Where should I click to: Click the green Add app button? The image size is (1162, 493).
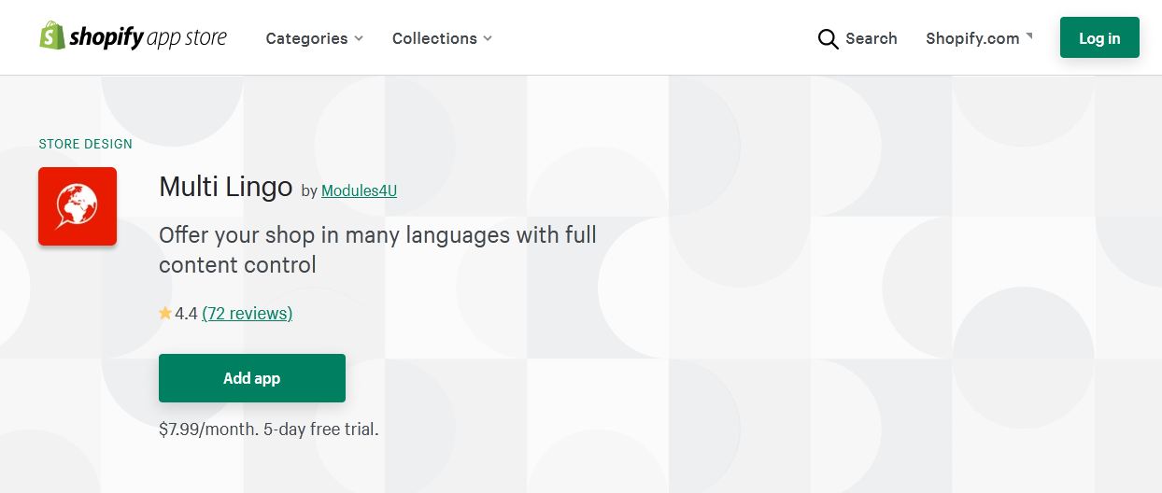[252, 378]
